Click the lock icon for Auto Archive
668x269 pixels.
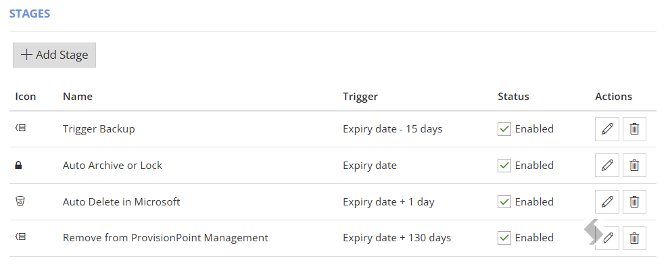[x=18, y=165]
